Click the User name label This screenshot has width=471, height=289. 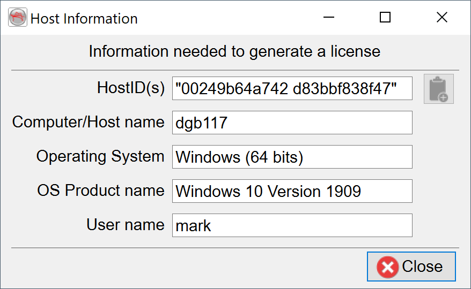coord(125,225)
